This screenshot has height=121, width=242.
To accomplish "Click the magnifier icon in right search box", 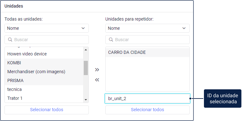I will tap(111, 40).
